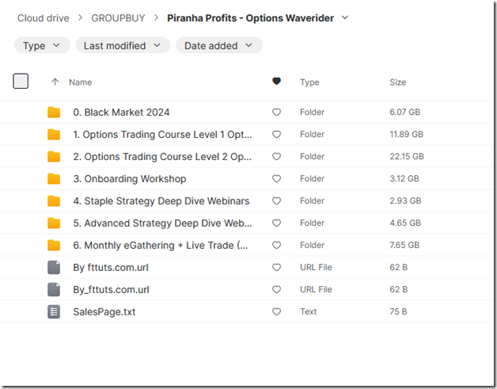The image size is (497, 389).
Task: Open the Date added filter dropdown
Action: pos(218,46)
